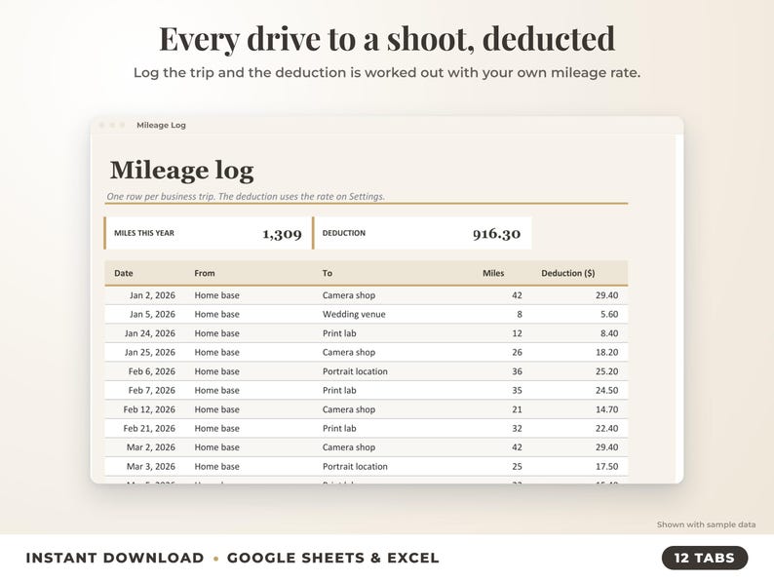Screen dimensions: 774x581
Task: Click Portrait location in the Feb 6 row
Action: click(355, 371)
